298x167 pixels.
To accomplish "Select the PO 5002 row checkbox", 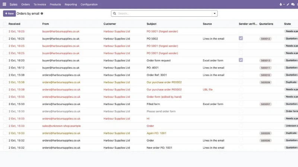I will click(5, 39).
